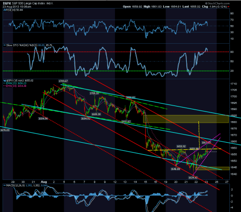Click the Slow STO indicator legend
241x212 pixels.
(x=28, y=45)
